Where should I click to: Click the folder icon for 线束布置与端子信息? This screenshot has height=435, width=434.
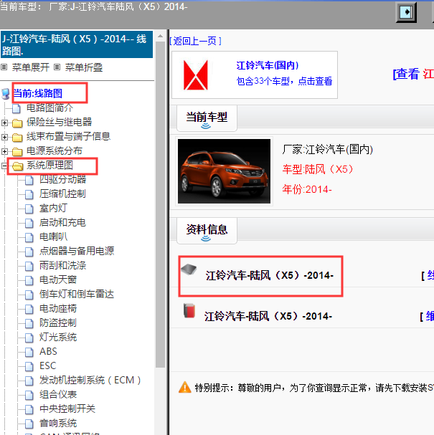17,137
